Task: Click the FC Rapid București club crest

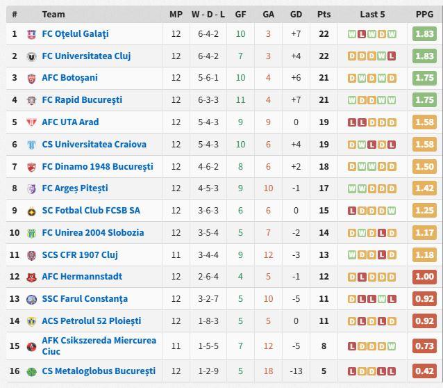Action: point(31,100)
